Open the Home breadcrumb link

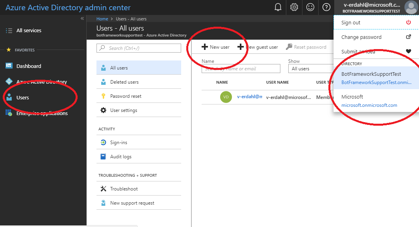point(102,18)
